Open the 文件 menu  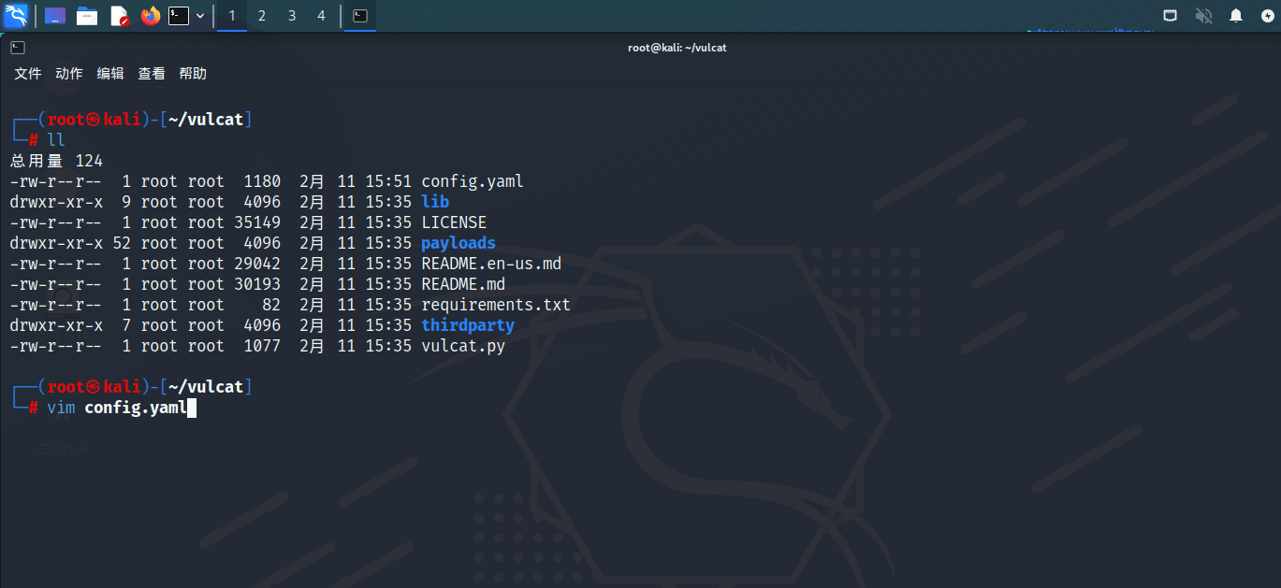coord(28,73)
